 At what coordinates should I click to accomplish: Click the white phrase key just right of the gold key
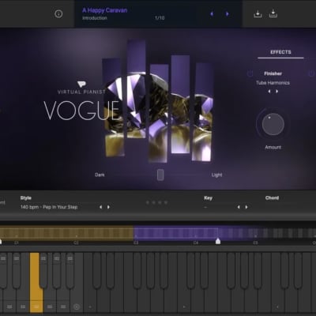pyautogui.click(x=50, y=300)
